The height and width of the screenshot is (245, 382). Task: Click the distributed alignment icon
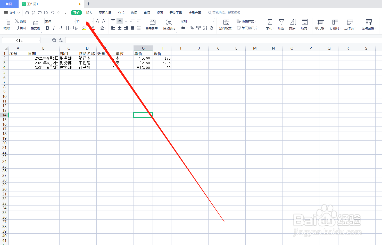pyautogui.click(x=139, y=28)
